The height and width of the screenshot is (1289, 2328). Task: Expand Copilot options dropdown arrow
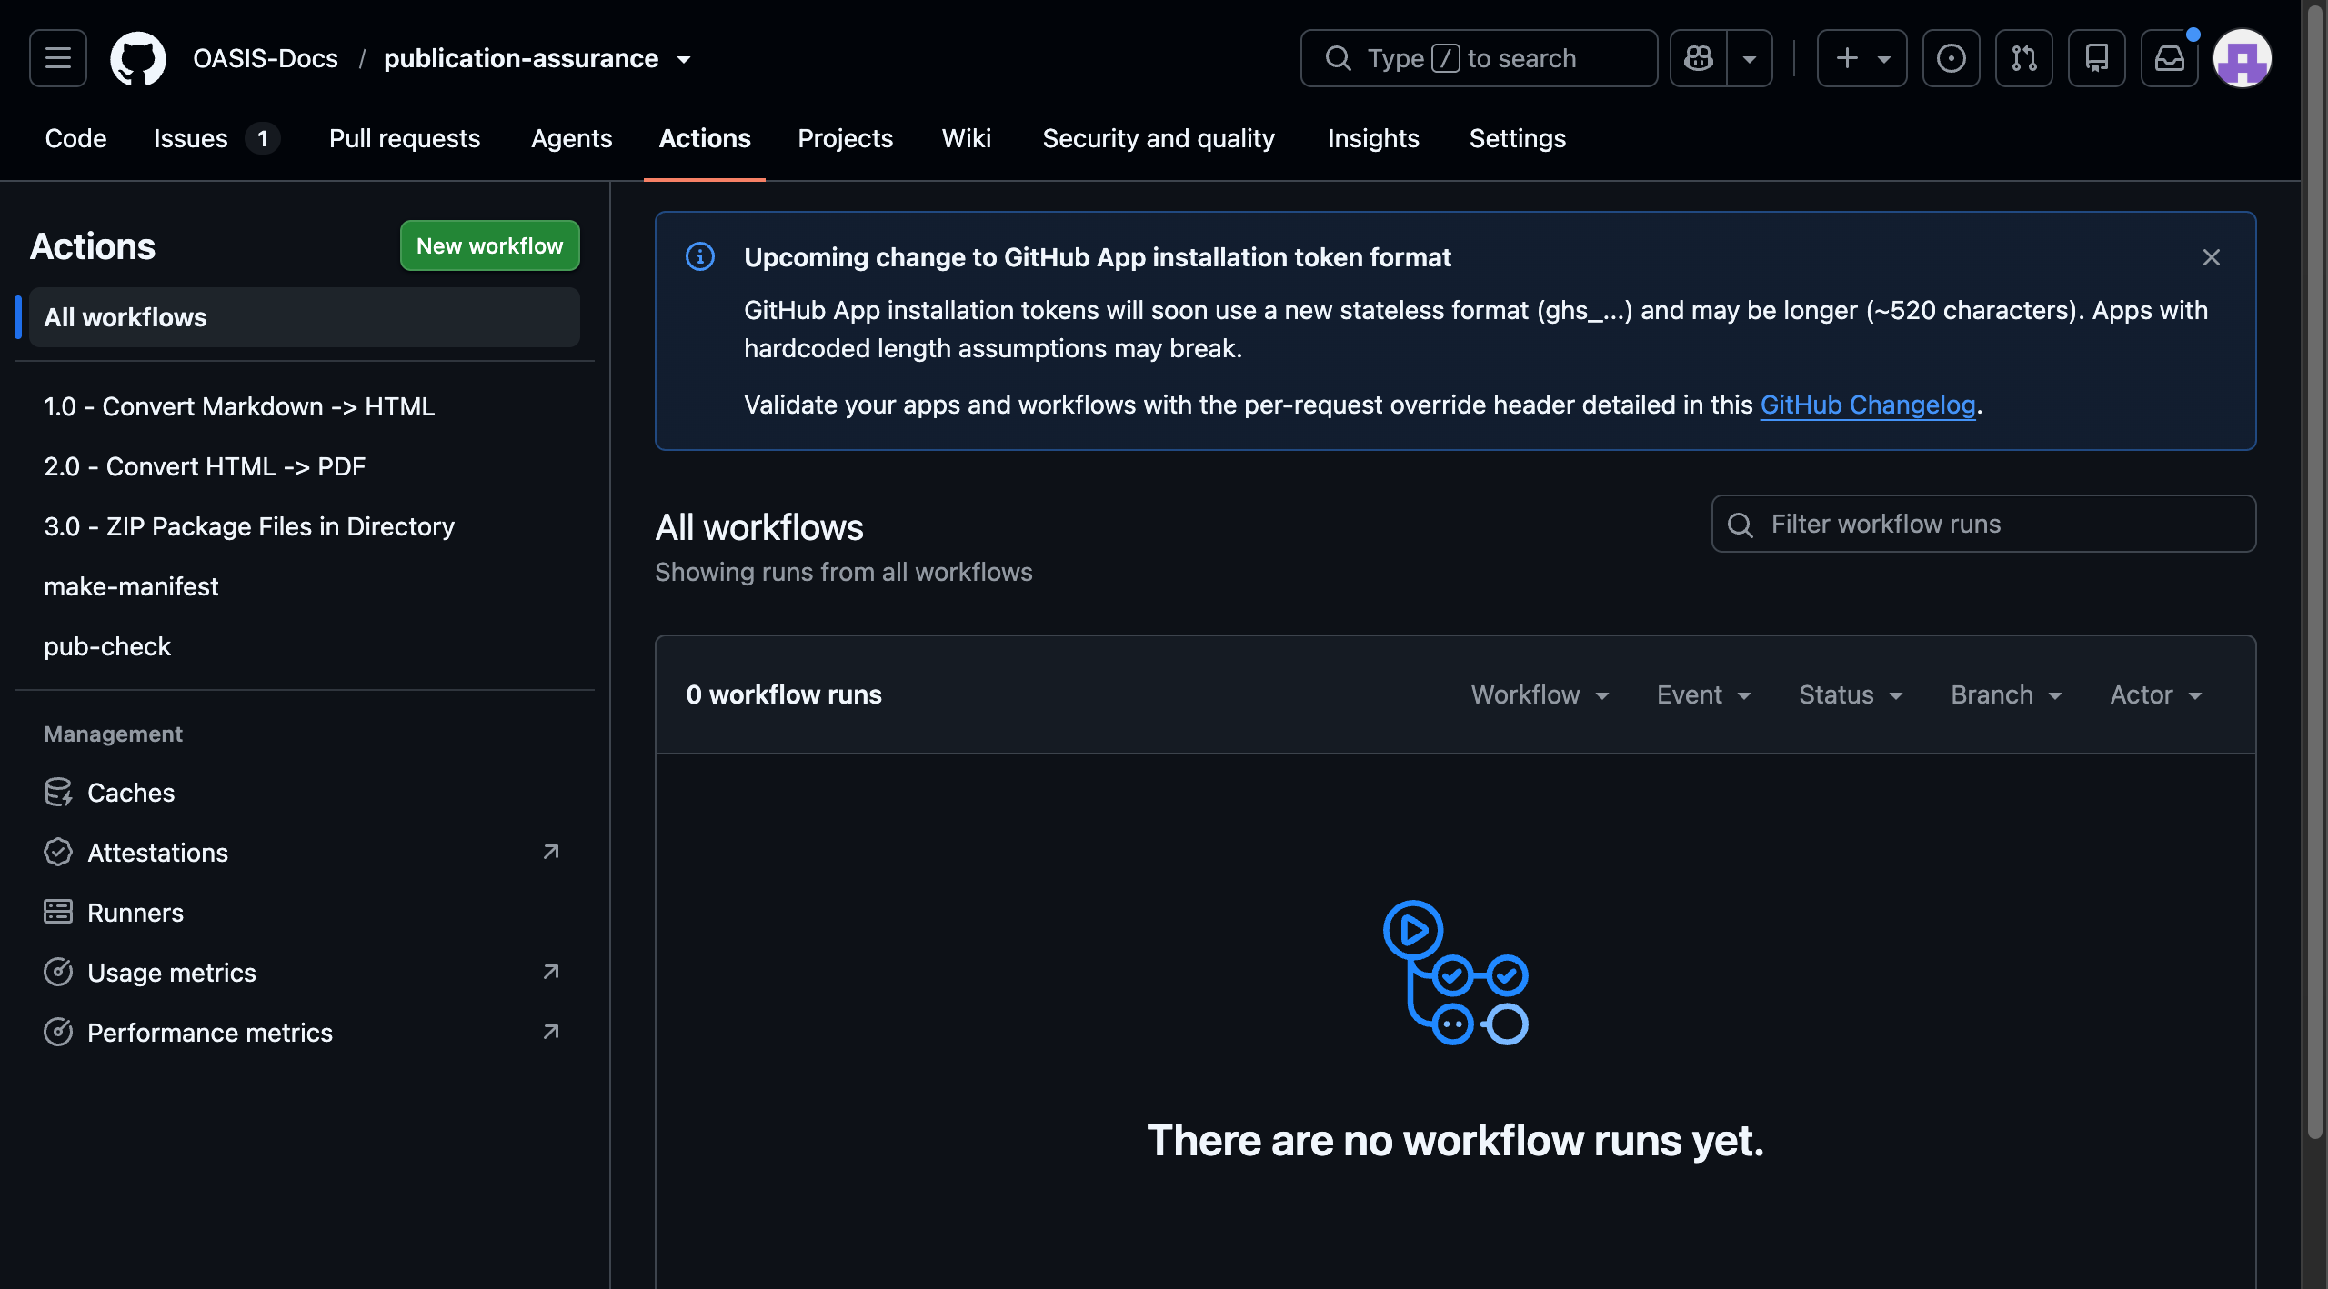tap(1750, 58)
